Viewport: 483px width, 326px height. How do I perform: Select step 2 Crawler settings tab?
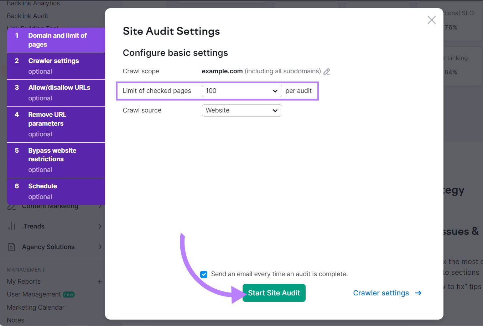pyautogui.click(x=56, y=66)
